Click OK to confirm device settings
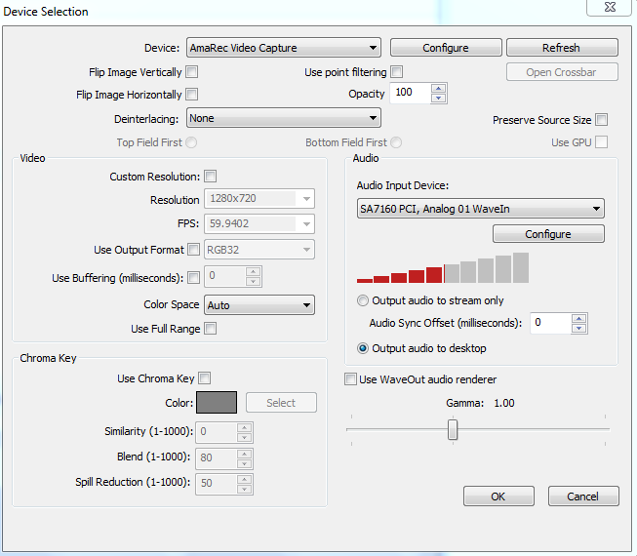Image resolution: width=637 pixels, height=556 pixels. click(x=498, y=496)
